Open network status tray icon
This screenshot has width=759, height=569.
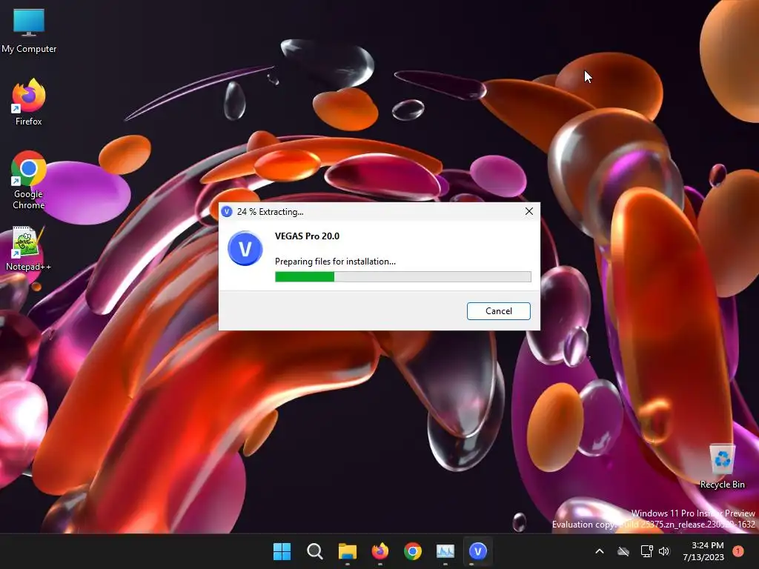tap(646, 551)
